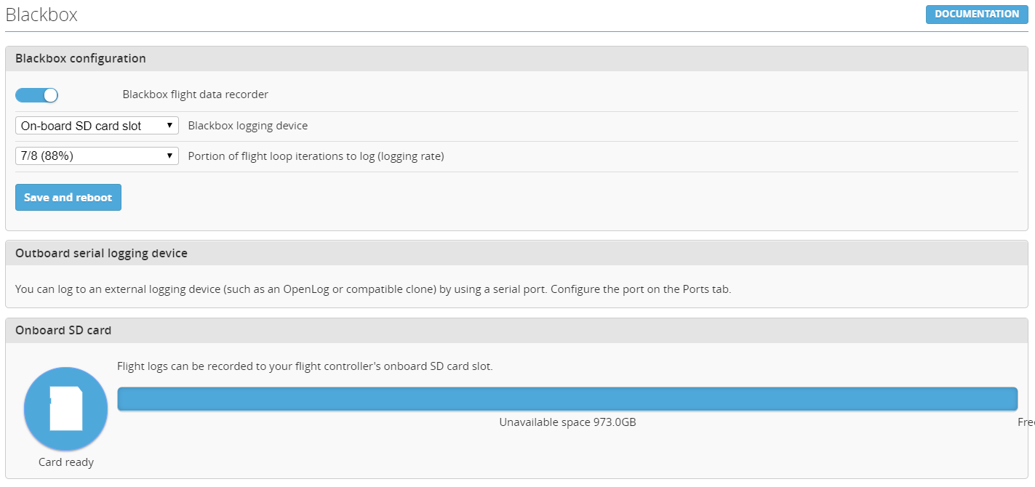Screen dimensions: 1035x487
Task: Select the Blackbox configuration section header
Action: (x=81, y=59)
